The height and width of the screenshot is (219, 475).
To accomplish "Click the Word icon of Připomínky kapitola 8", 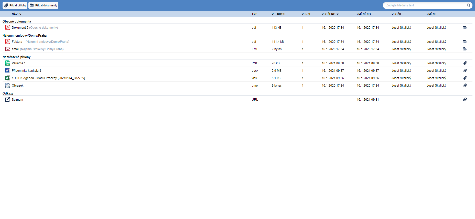I will (8, 70).
